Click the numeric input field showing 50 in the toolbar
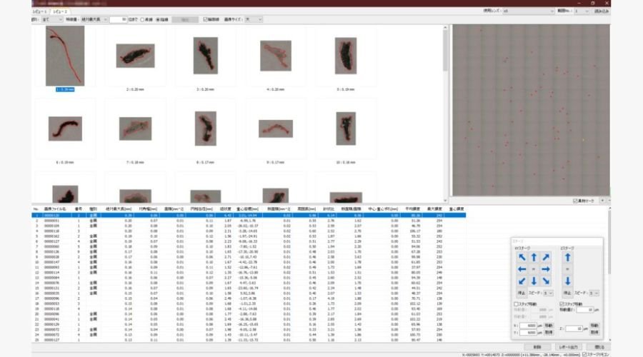 (x=118, y=19)
